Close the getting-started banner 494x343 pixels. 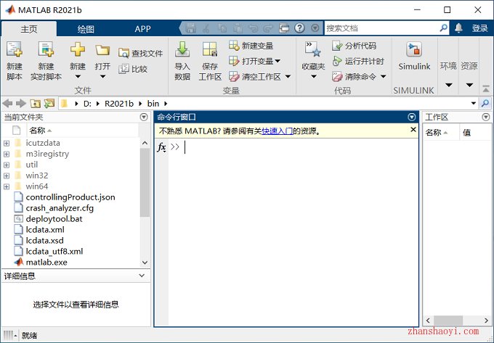(x=413, y=130)
